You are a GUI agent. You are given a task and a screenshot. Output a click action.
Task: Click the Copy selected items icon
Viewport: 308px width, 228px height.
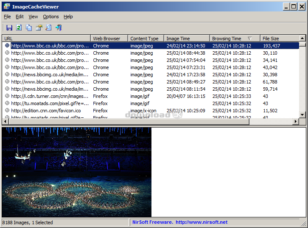tap(29, 28)
